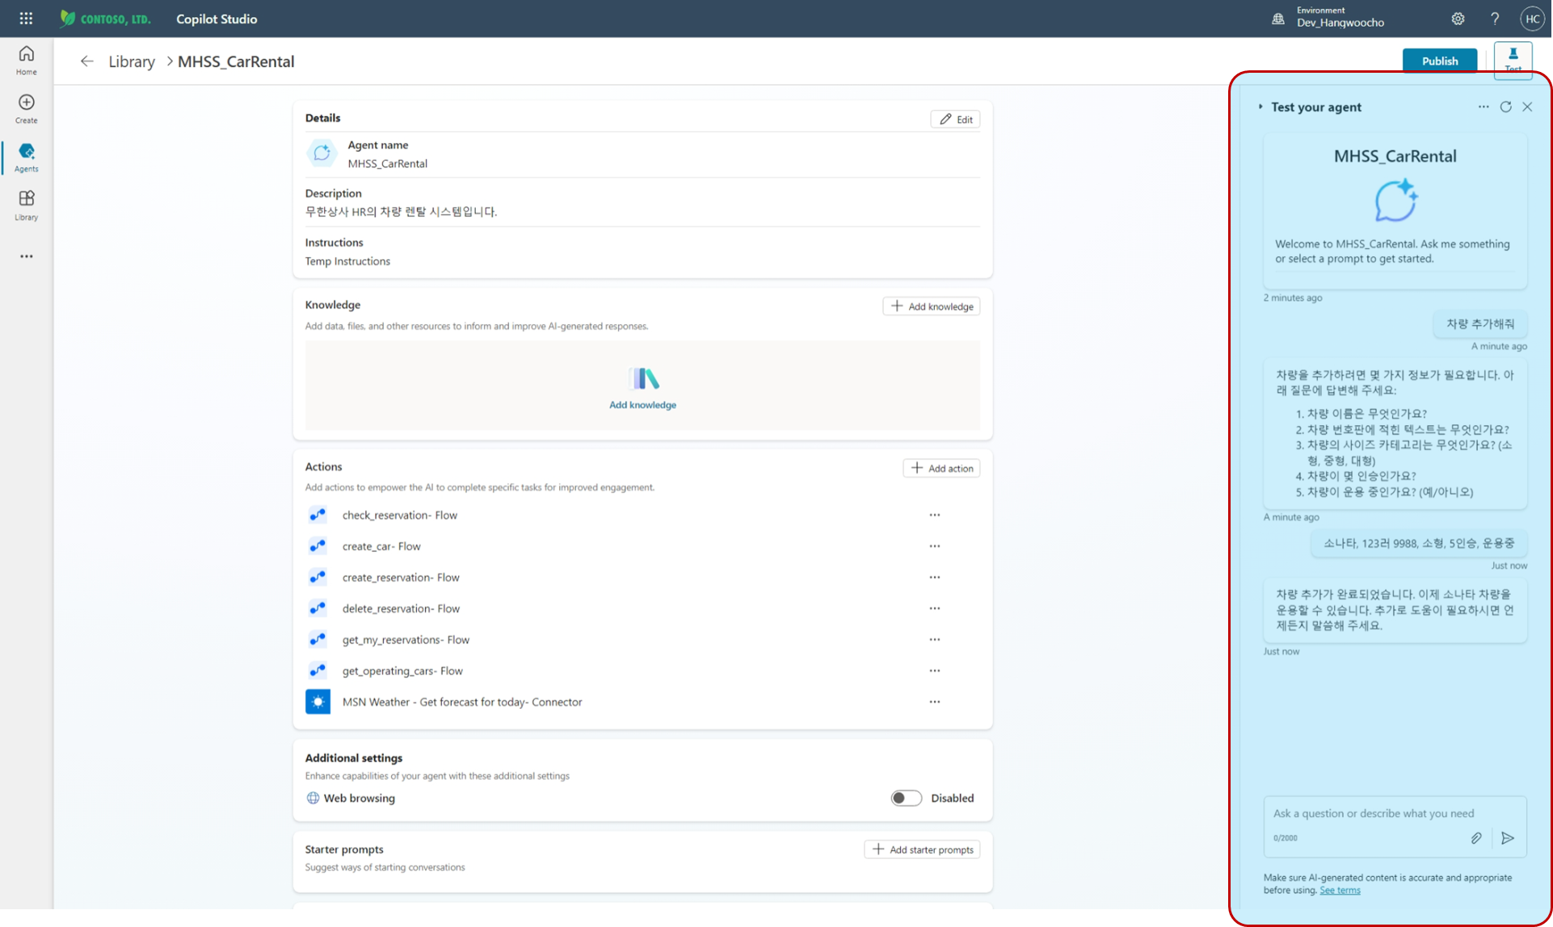Toggle the Web browsing switch

tap(906, 798)
